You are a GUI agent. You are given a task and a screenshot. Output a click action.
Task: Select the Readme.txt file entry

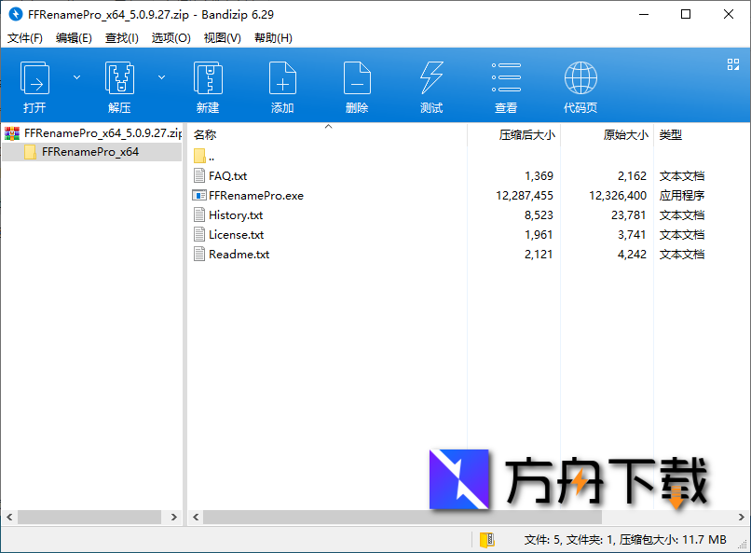[x=239, y=254]
